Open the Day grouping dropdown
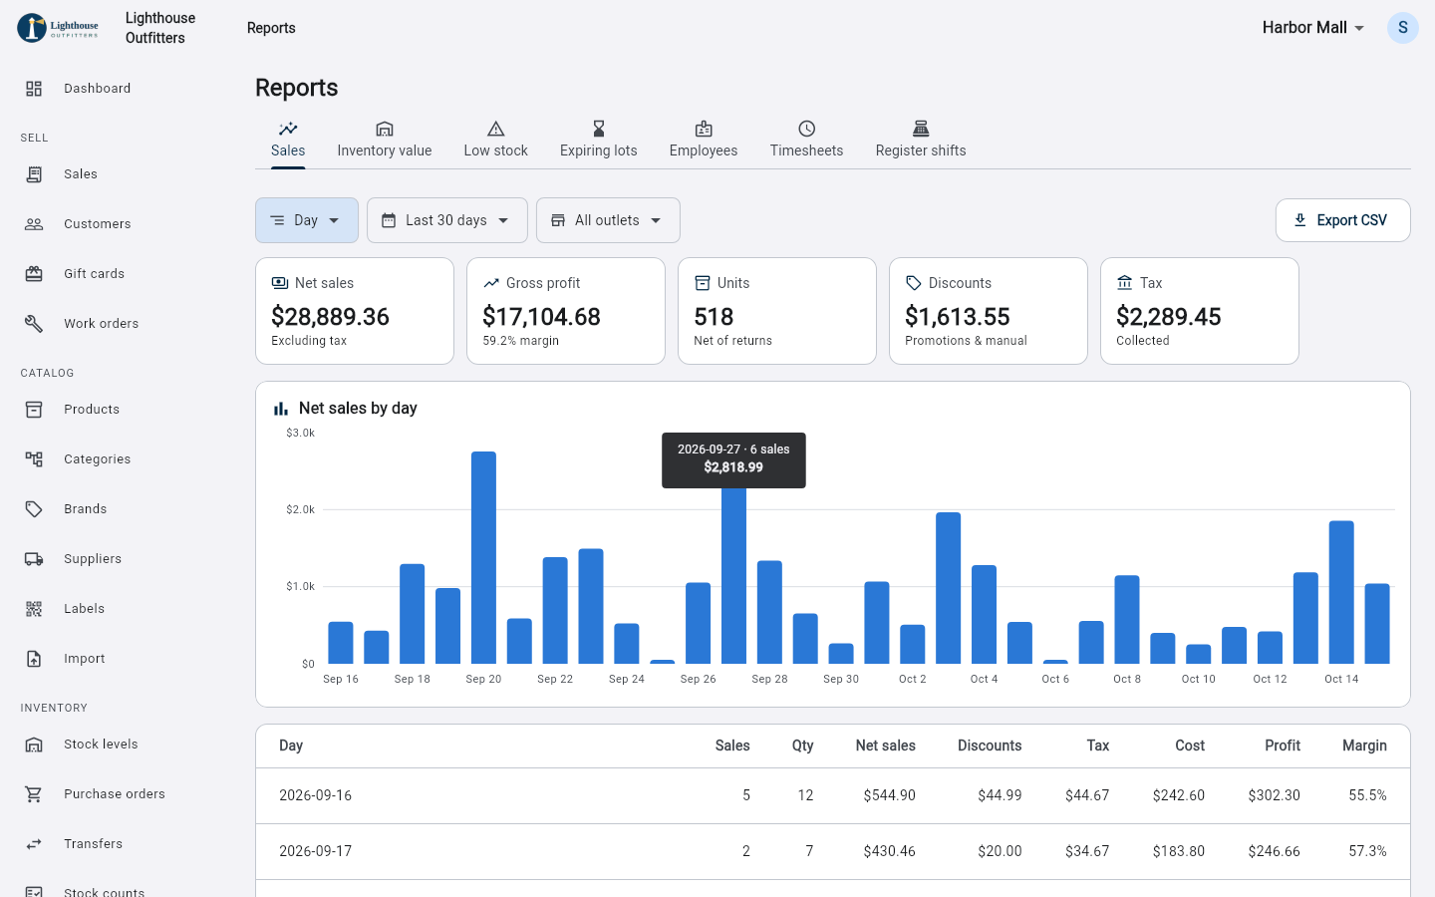1435x897 pixels. click(x=307, y=220)
